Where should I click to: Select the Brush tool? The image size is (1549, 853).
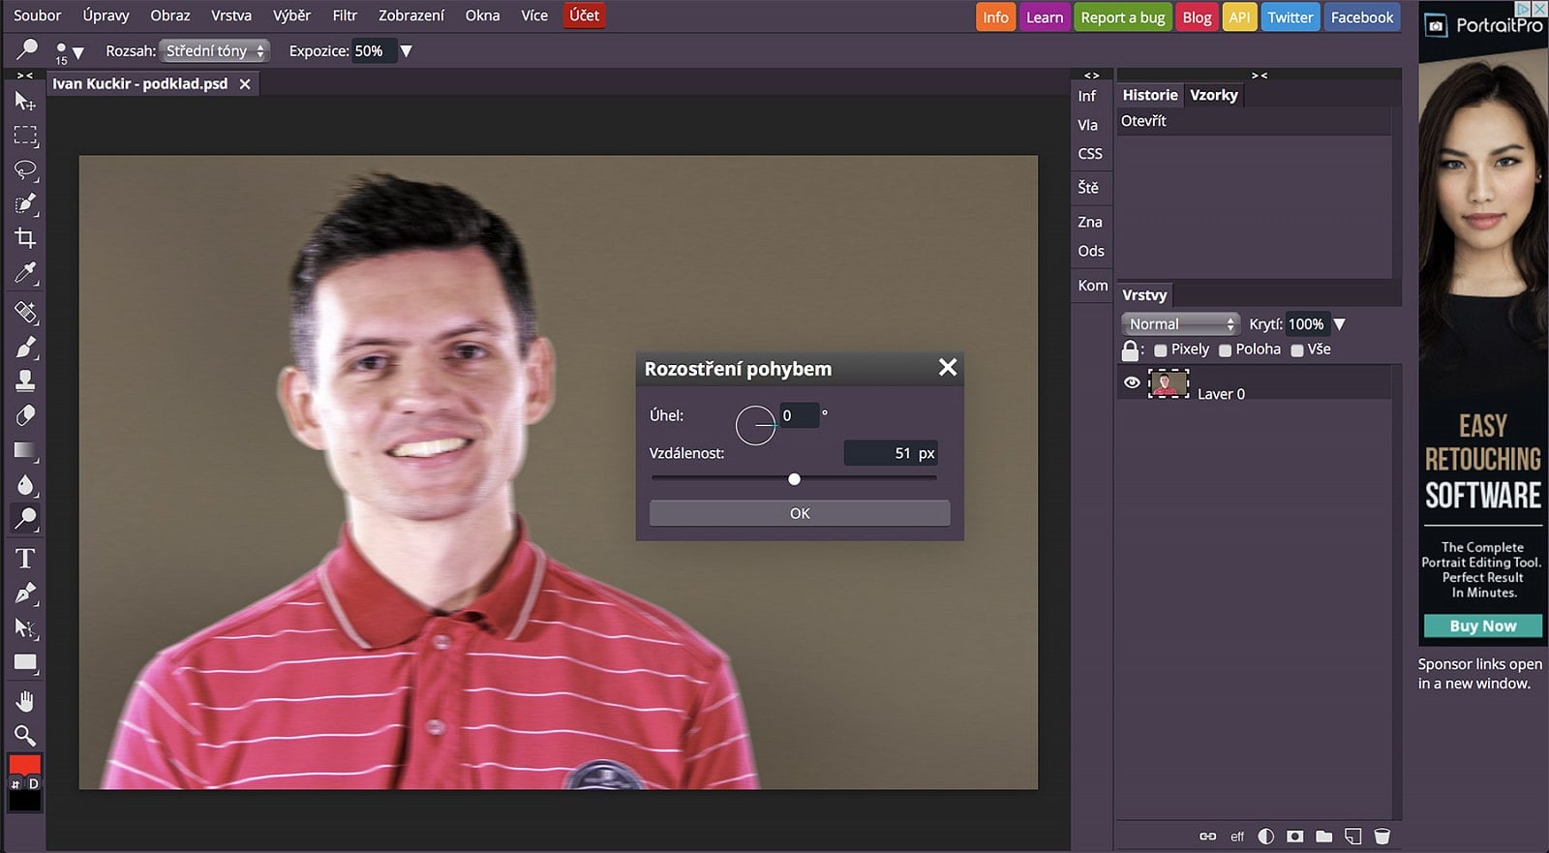click(25, 347)
